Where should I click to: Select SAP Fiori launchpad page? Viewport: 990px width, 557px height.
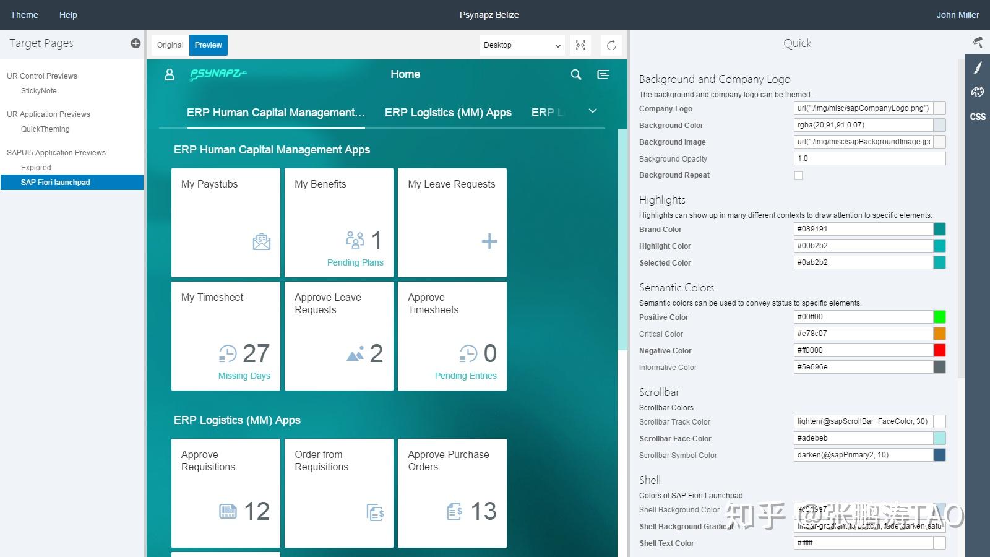point(72,183)
